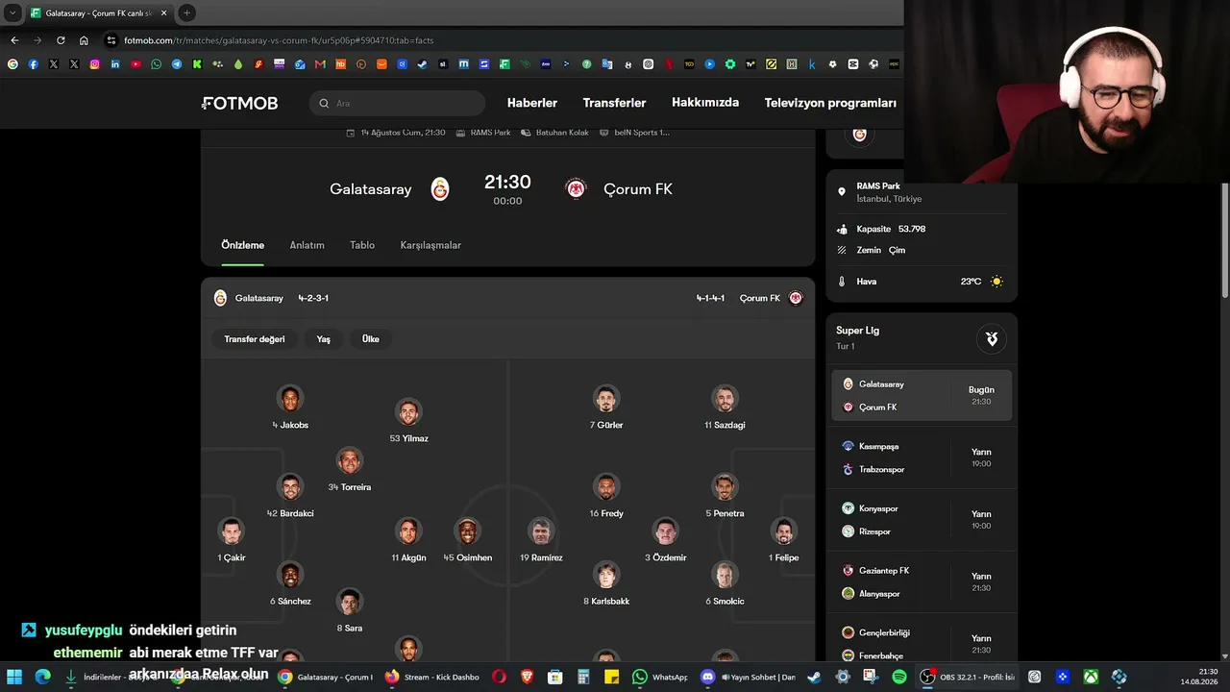1230x692 pixels.
Task: Open Galatasaray team name in match header
Action: tap(371, 189)
